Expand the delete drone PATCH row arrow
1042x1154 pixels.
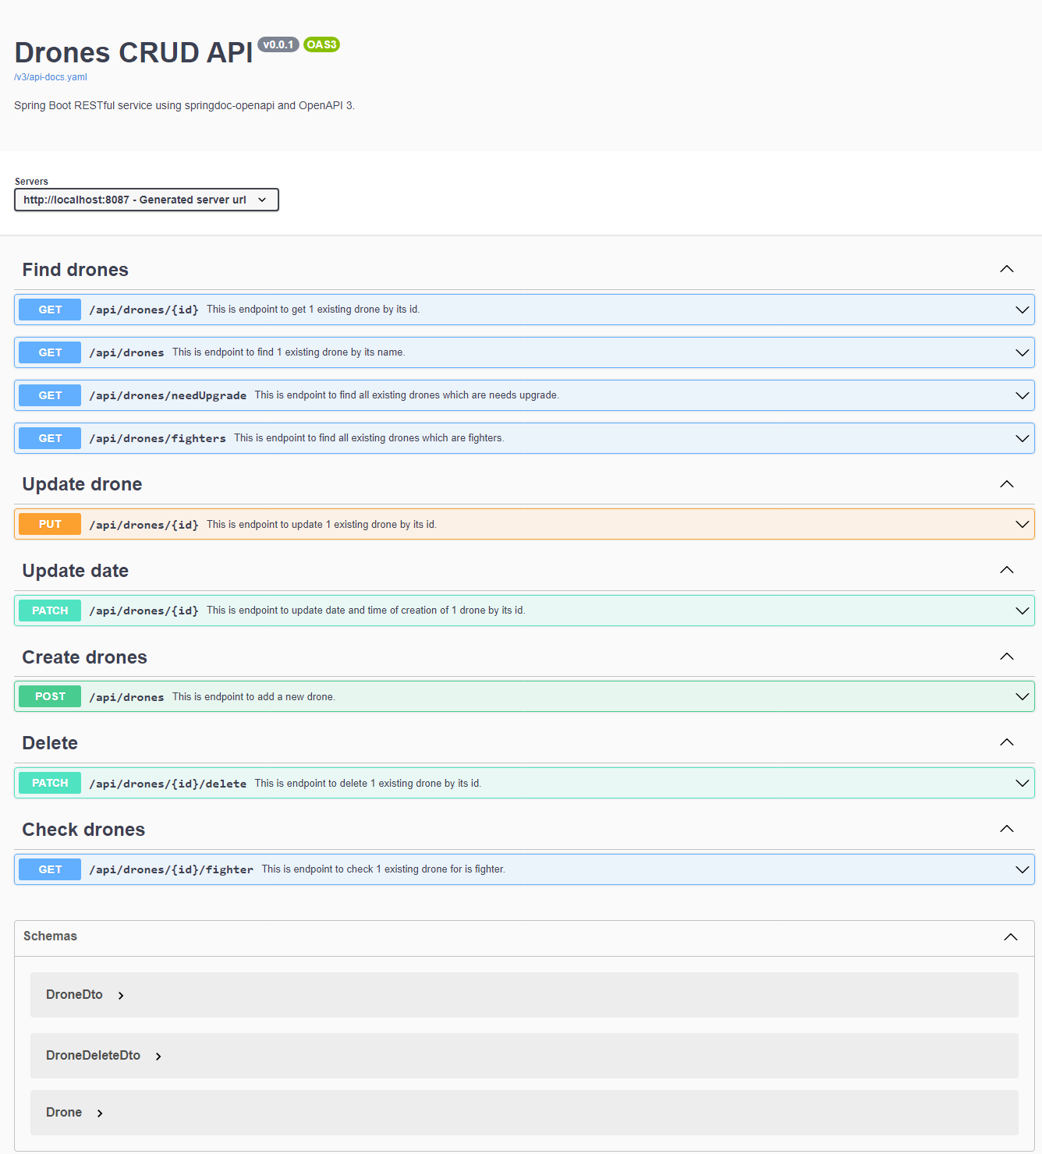[1023, 783]
